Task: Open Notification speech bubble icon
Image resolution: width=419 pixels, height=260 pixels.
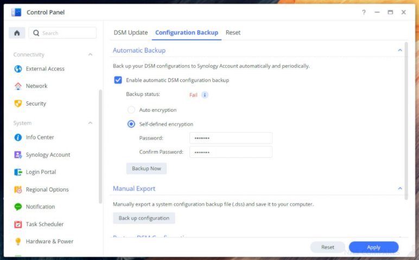Action: (x=18, y=207)
